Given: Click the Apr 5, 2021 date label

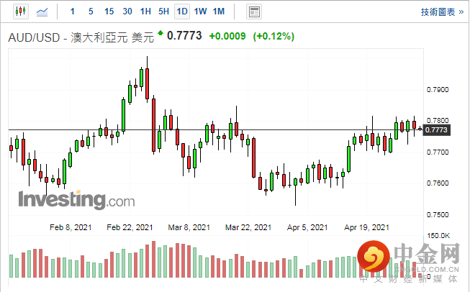Looking at the screenshot, I should pyautogui.click(x=307, y=227).
